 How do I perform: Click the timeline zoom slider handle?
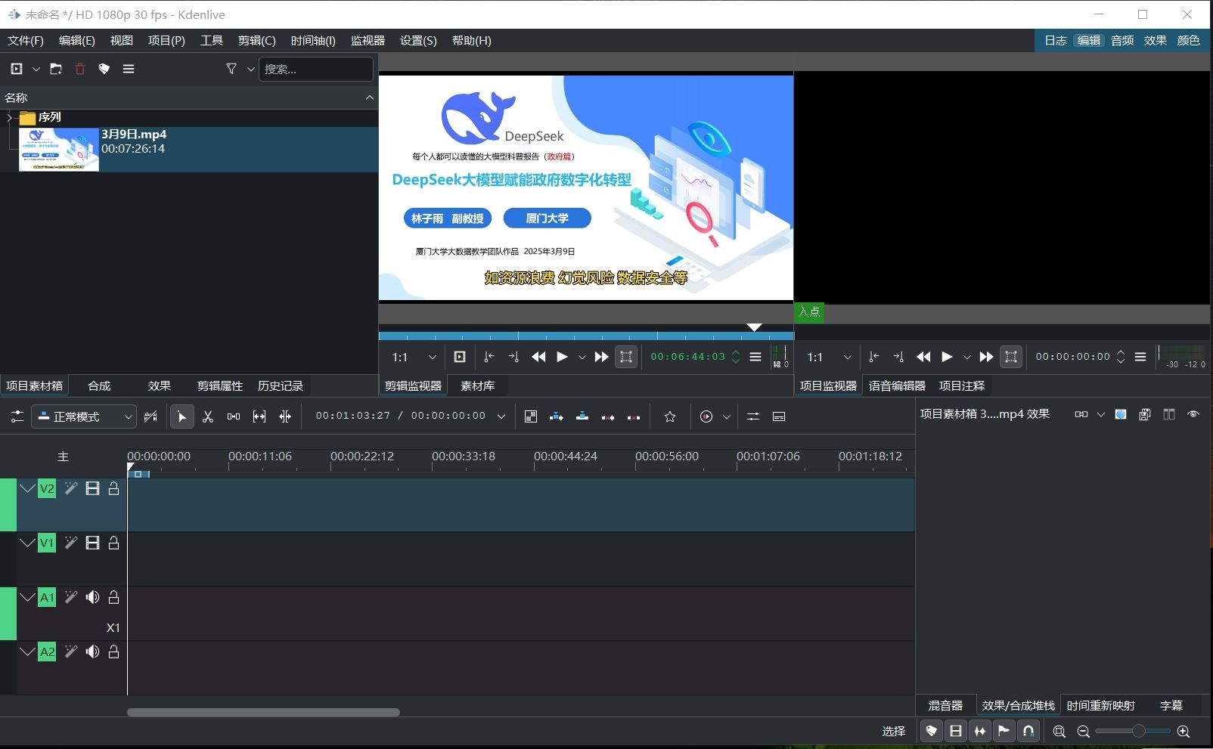pyautogui.click(x=1138, y=731)
